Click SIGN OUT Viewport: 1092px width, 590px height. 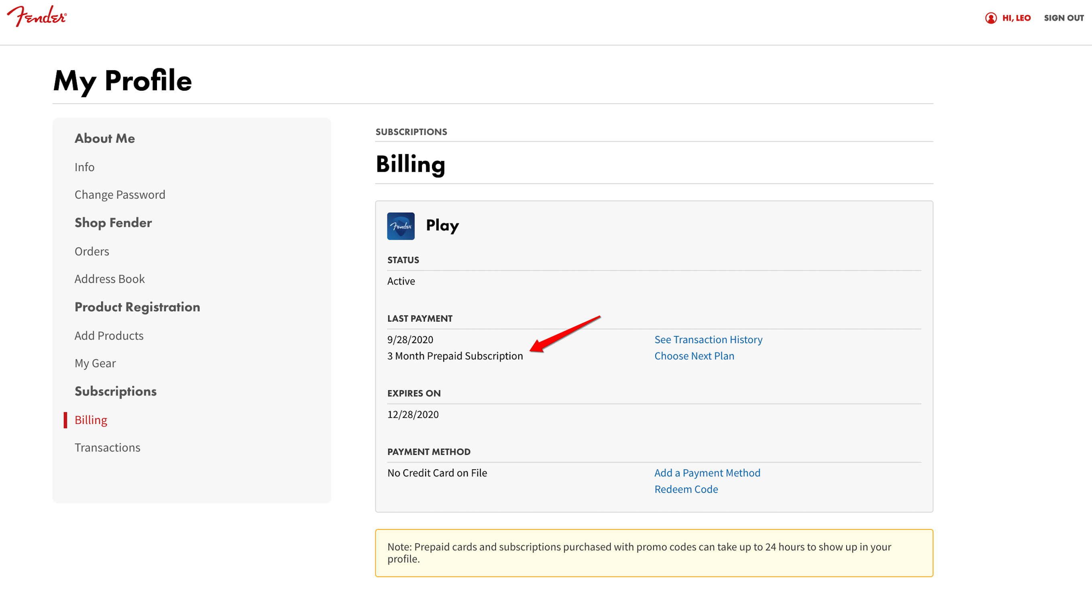click(x=1063, y=18)
